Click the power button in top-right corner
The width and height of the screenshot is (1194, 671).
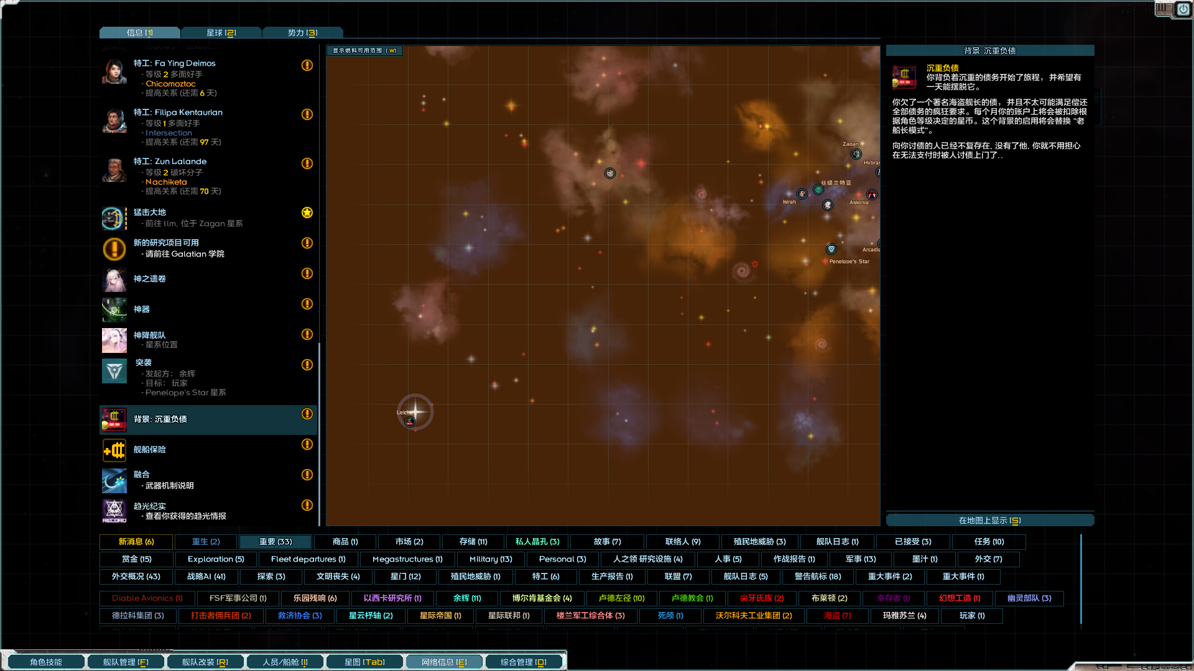(1183, 10)
